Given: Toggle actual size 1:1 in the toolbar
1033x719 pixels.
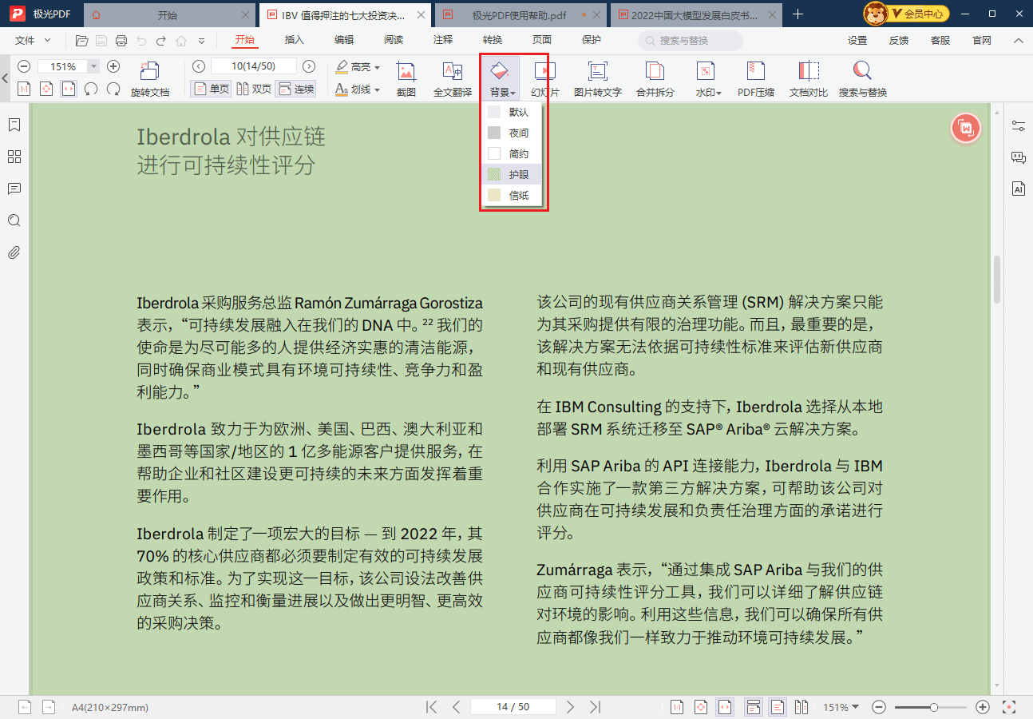Looking at the screenshot, I should click(24, 89).
